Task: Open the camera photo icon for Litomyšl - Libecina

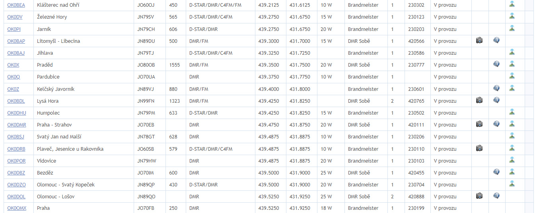Action: [x=479, y=40]
